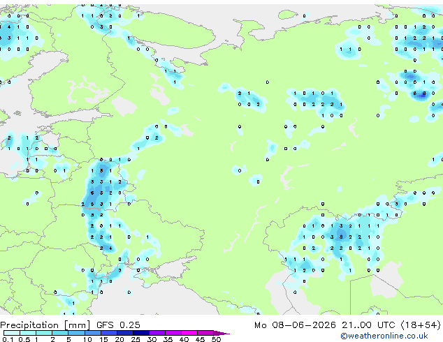Viewport: 443px width, 342px height.
Task: Click the '(18+54)' forecast offset text
Action: point(421,325)
